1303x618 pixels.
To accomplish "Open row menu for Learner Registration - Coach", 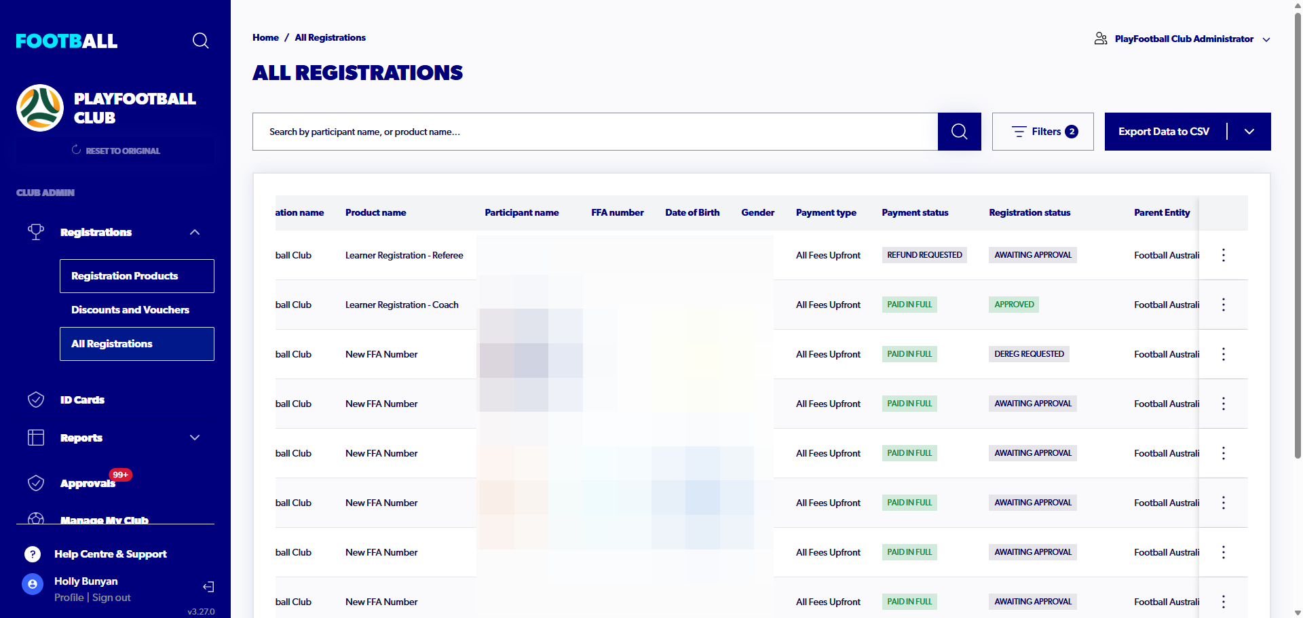I will tap(1224, 305).
